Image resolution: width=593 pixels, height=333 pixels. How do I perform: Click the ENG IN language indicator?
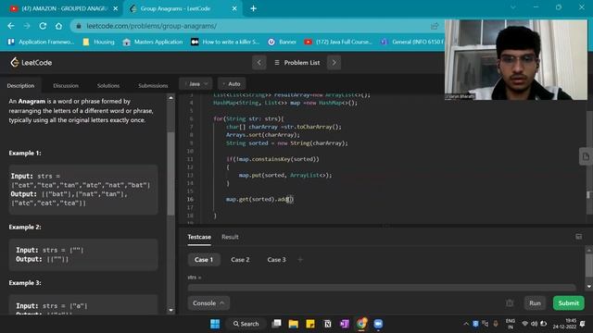(x=511, y=324)
